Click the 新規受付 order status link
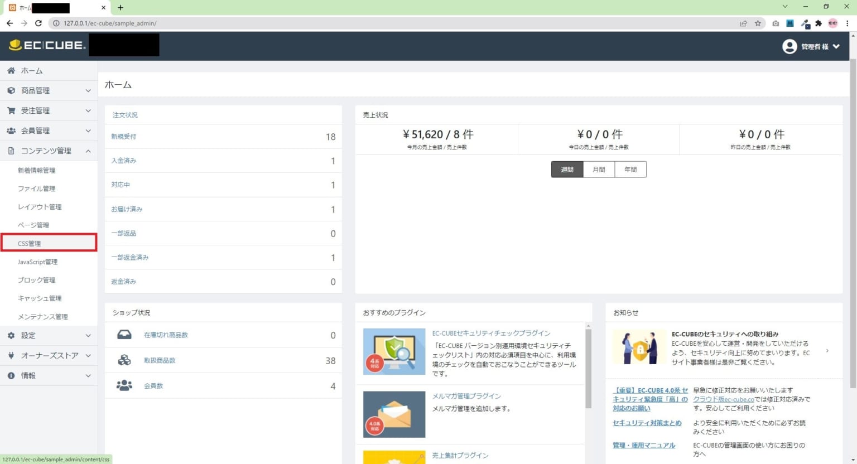857x464 pixels. [123, 137]
